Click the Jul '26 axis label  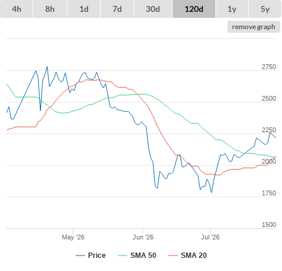click(210, 237)
